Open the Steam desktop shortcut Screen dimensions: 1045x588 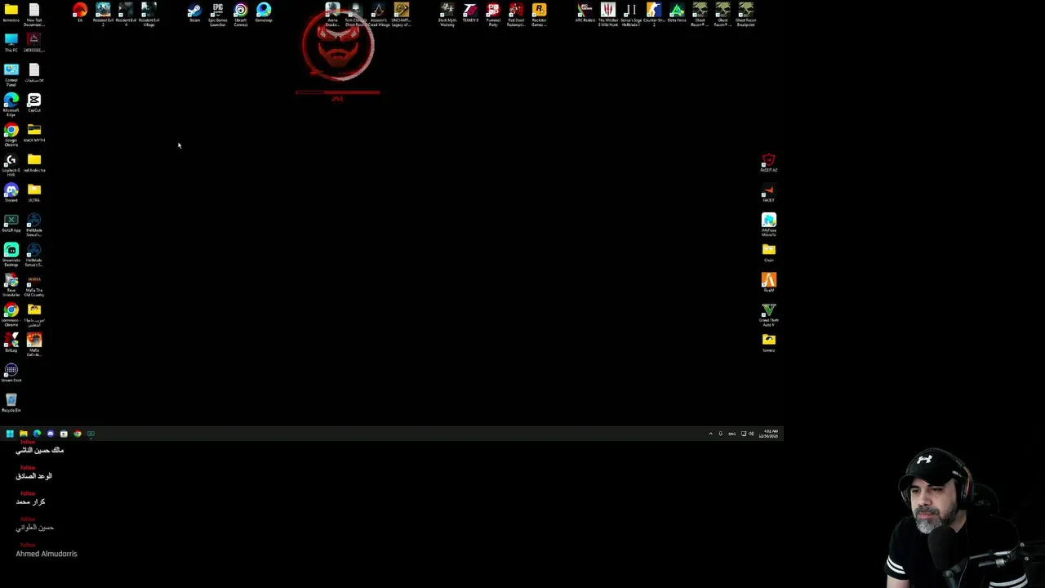(194, 12)
